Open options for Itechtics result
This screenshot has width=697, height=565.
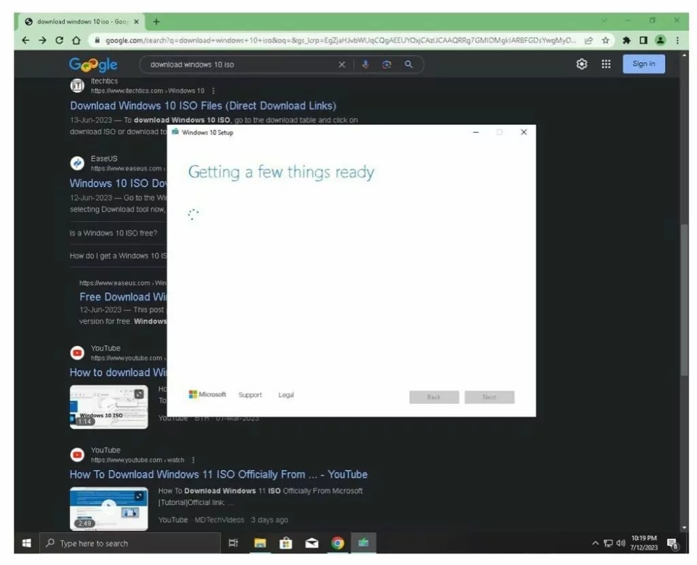[x=213, y=91]
